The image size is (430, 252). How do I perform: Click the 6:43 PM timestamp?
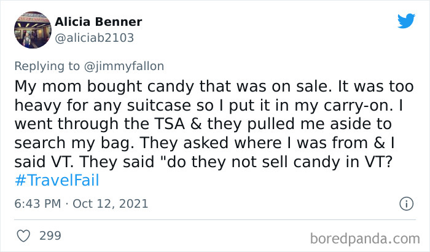[36, 203]
